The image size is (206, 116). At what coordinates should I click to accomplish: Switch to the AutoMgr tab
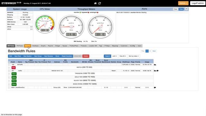coord(132,46)
